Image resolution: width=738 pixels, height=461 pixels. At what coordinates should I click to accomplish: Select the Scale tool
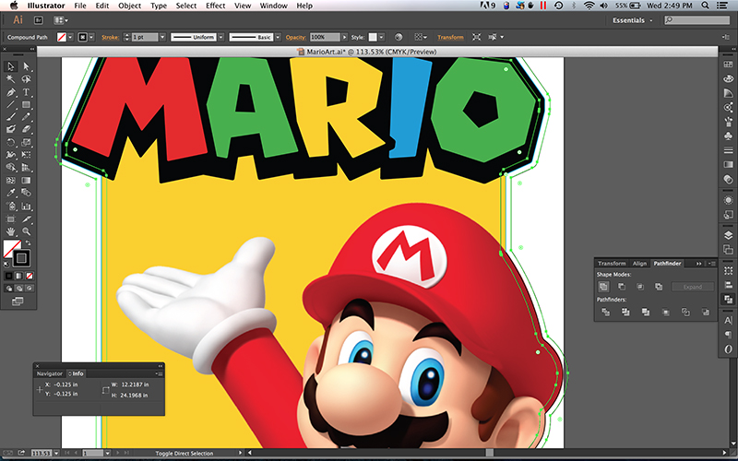coord(26,142)
